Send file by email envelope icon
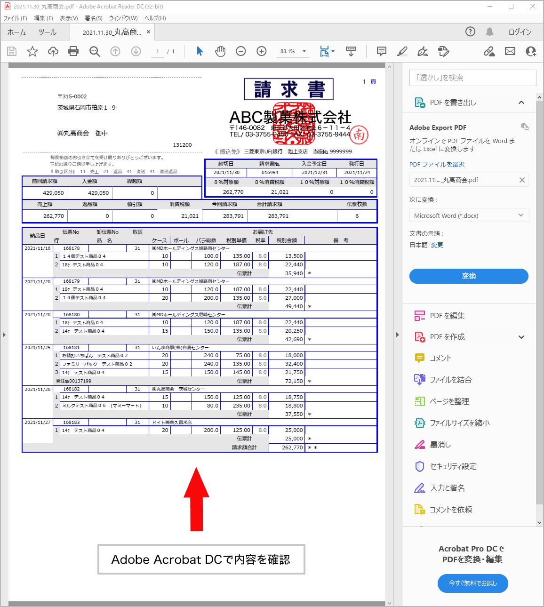This screenshot has width=544, height=607. (x=510, y=51)
